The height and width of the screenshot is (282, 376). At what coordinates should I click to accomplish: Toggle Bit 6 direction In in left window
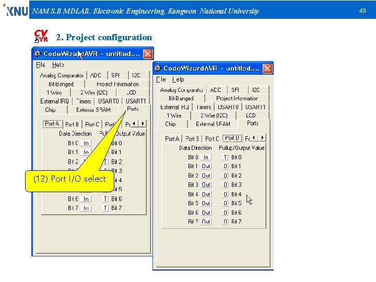click(x=86, y=199)
